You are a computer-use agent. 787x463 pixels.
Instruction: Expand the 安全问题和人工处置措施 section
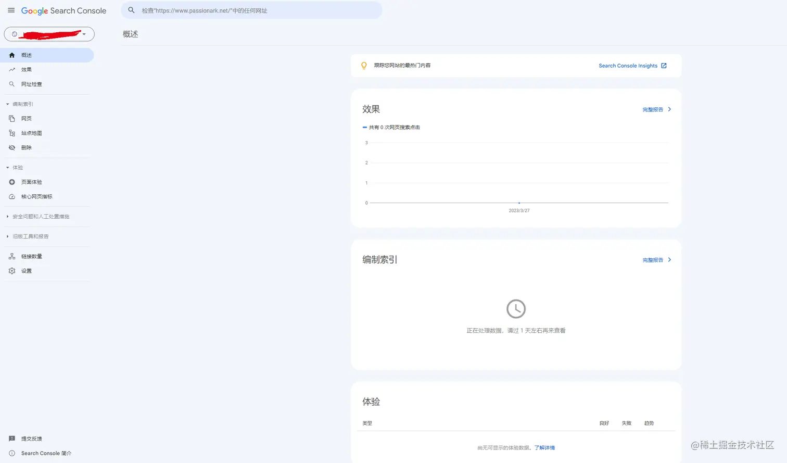coord(37,217)
